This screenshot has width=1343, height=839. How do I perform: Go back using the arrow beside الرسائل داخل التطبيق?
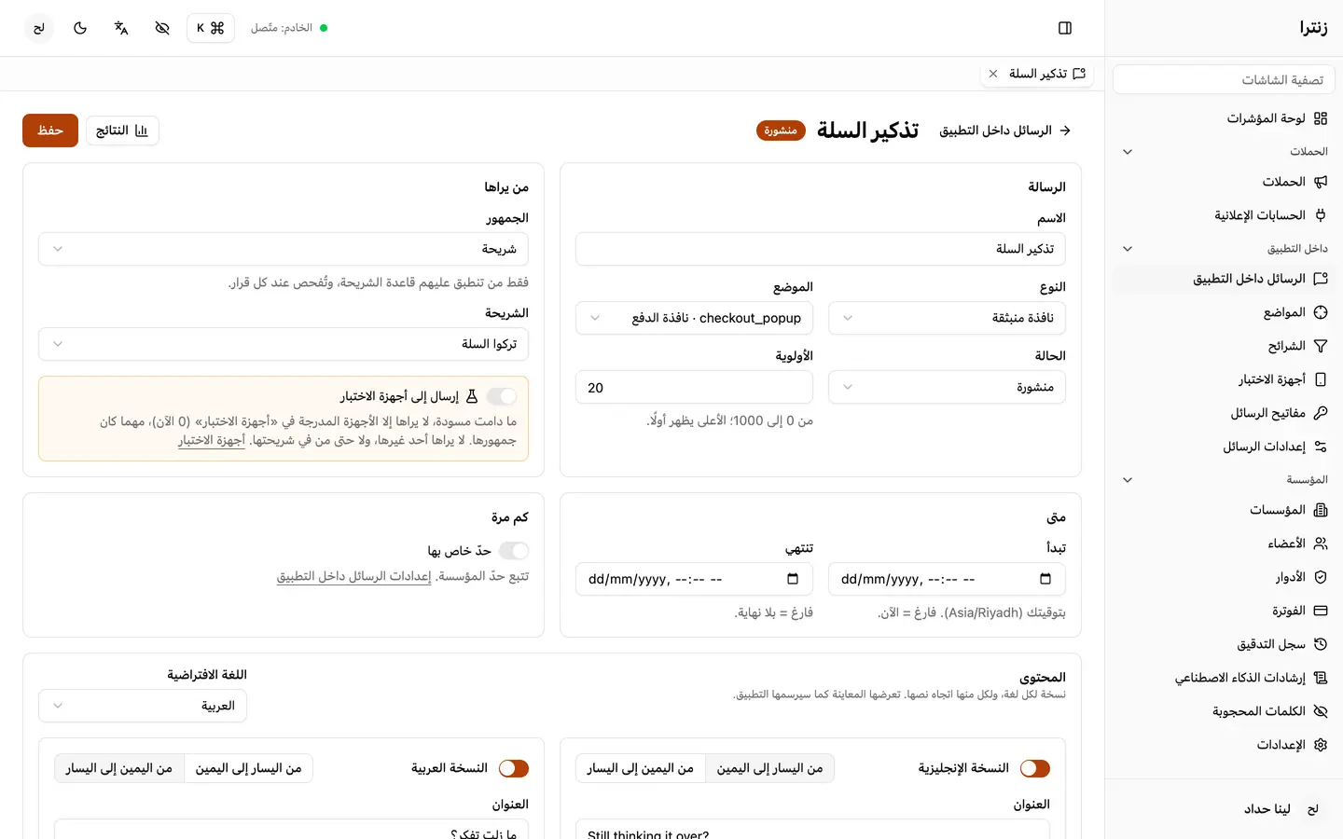pos(1065,131)
